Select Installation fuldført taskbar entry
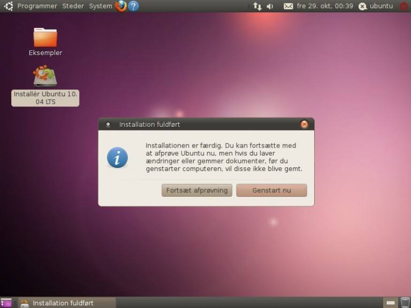The image size is (411, 308). coord(67,303)
